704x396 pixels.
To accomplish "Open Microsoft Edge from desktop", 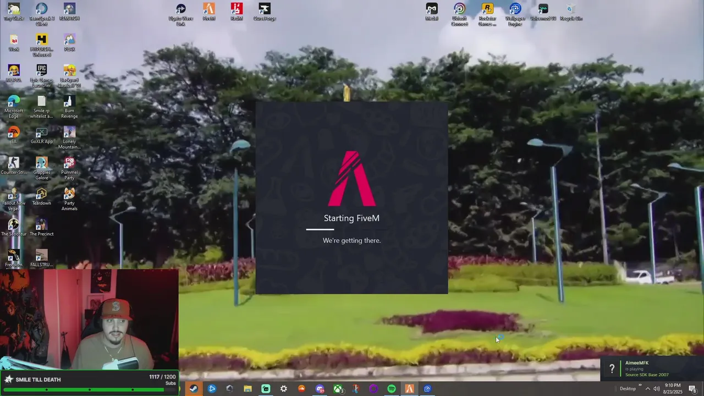I will point(14,107).
